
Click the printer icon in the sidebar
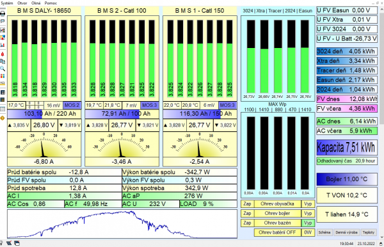coord(3,13)
